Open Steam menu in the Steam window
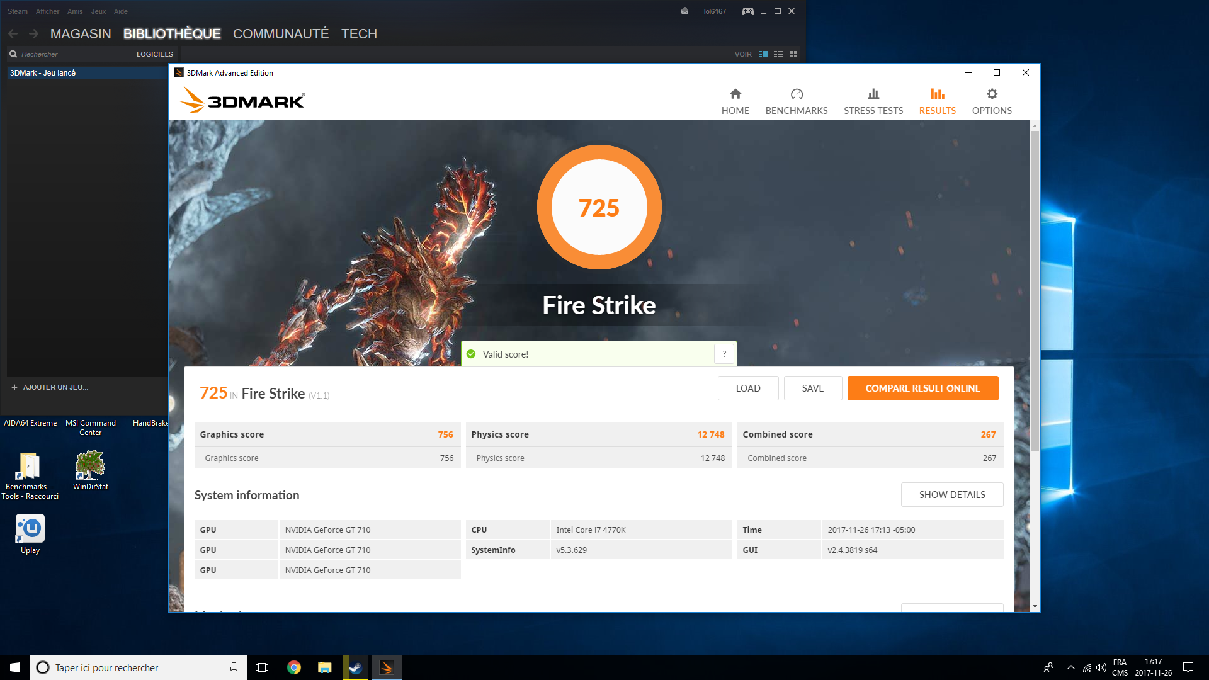1209x680 pixels. (18, 11)
